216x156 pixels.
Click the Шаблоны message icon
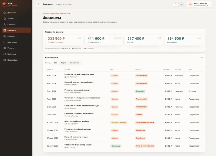pos(5,54)
